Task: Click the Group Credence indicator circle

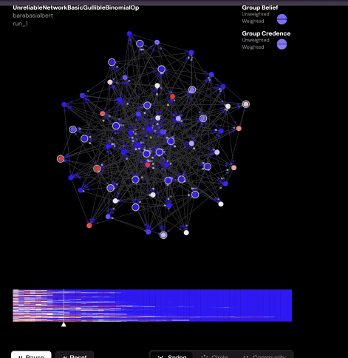Action: coord(282,44)
